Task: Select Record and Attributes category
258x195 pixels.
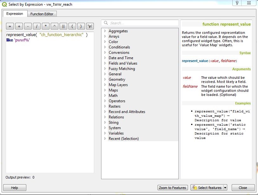Action: pos(127,112)
